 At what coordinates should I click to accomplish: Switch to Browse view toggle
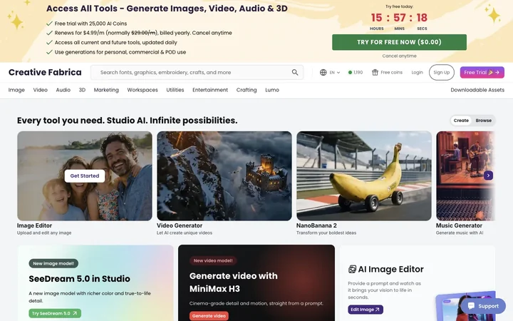coord(483,121)
